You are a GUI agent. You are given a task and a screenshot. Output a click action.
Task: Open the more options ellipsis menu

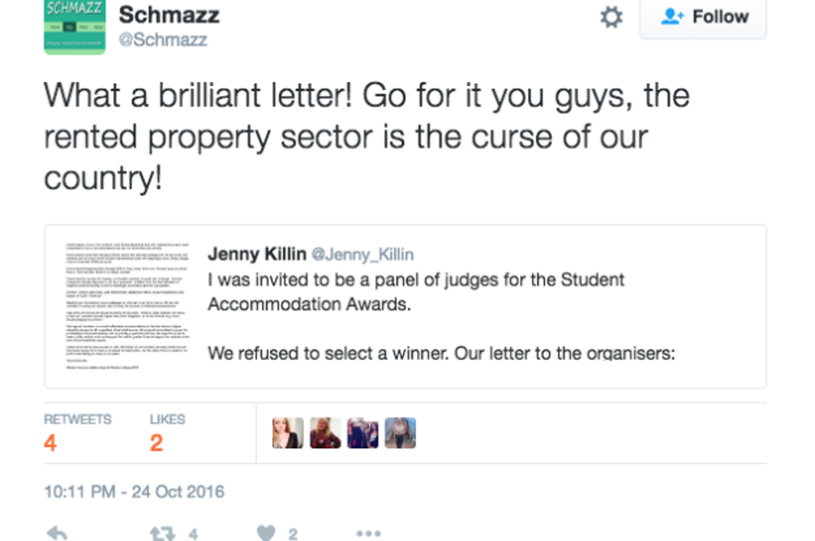click(x=368, y=534)
